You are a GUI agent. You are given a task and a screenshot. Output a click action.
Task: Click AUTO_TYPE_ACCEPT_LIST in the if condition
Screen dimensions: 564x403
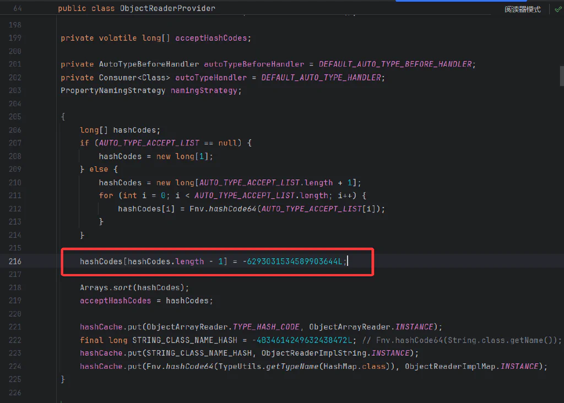point(149,143)
